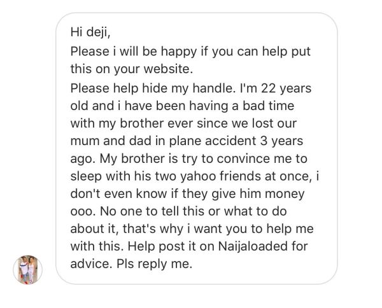Select the line starting 'ooo. No one to tell'
Screen dimensions: 382x308
click(x=178, y=211)
